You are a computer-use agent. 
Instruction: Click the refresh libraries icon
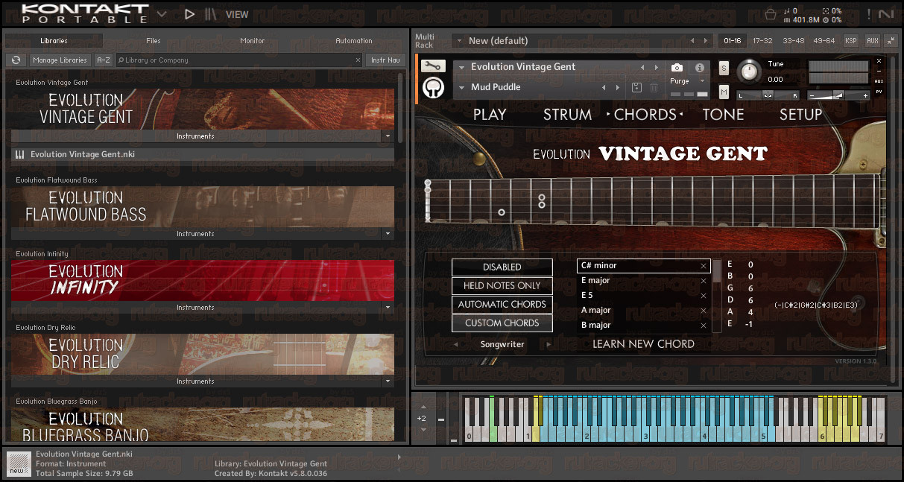click(15, 60)
